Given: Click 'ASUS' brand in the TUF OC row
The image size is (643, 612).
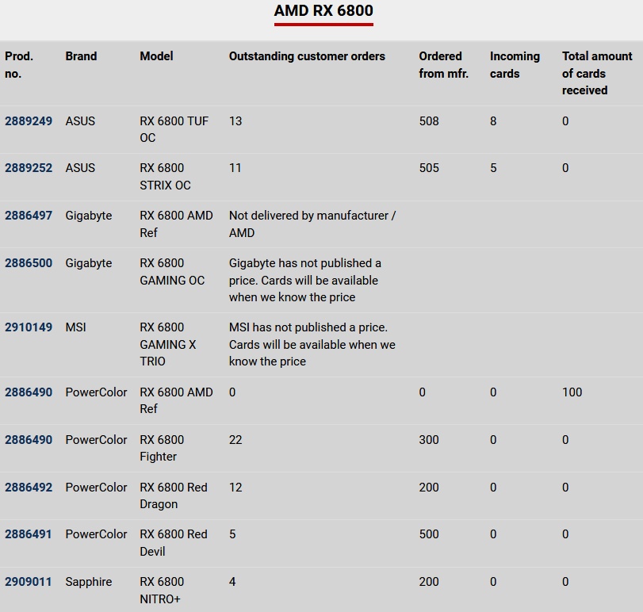Looking at the screenshot, I should (80, 121).
